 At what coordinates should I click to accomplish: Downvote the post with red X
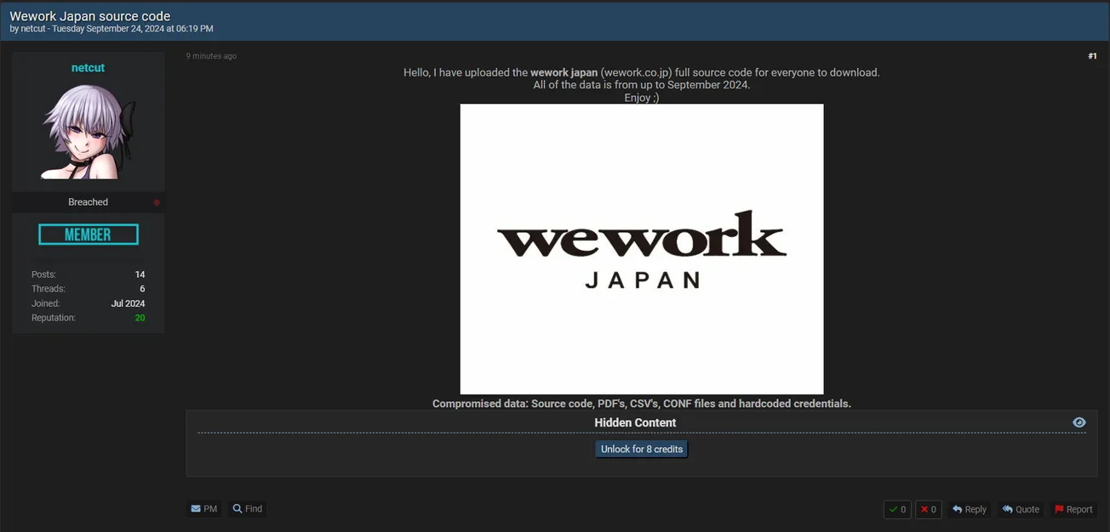[x=929, y=510]
